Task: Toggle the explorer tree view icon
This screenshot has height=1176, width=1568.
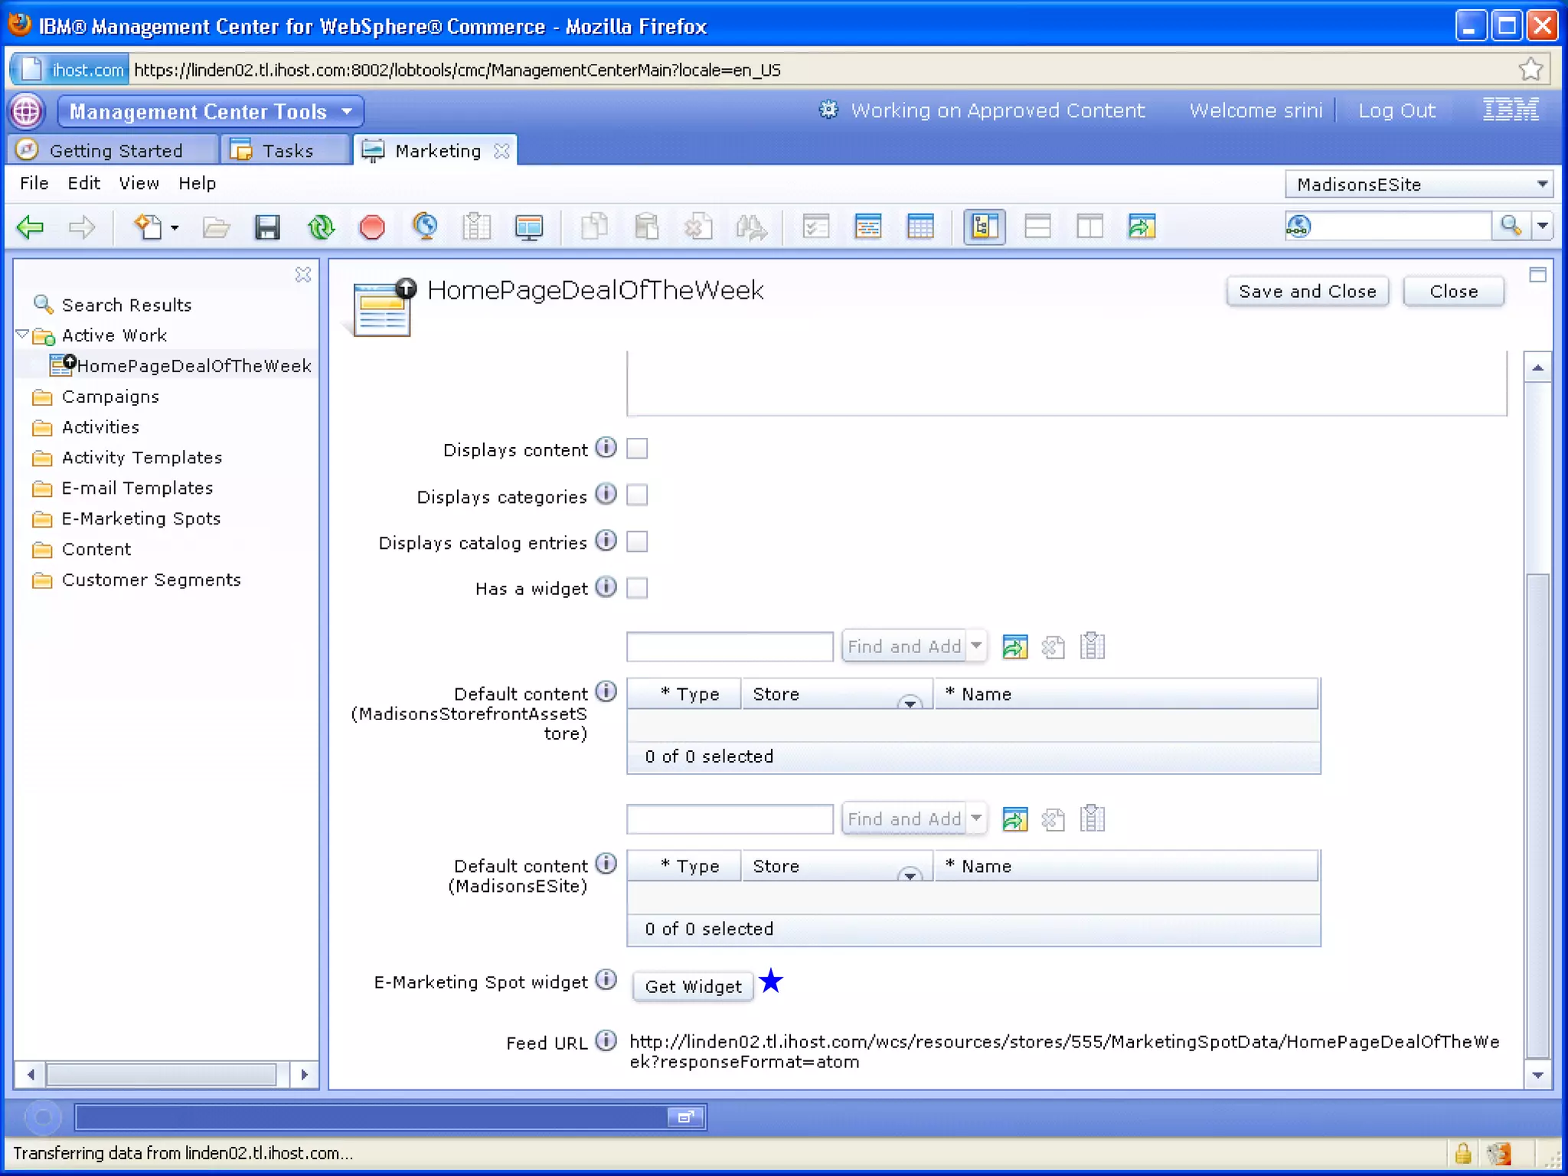Action: (984, 227)
